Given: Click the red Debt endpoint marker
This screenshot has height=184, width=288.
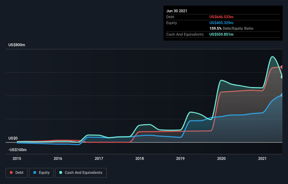Looking at the screenshot, I should coord(282,67).
